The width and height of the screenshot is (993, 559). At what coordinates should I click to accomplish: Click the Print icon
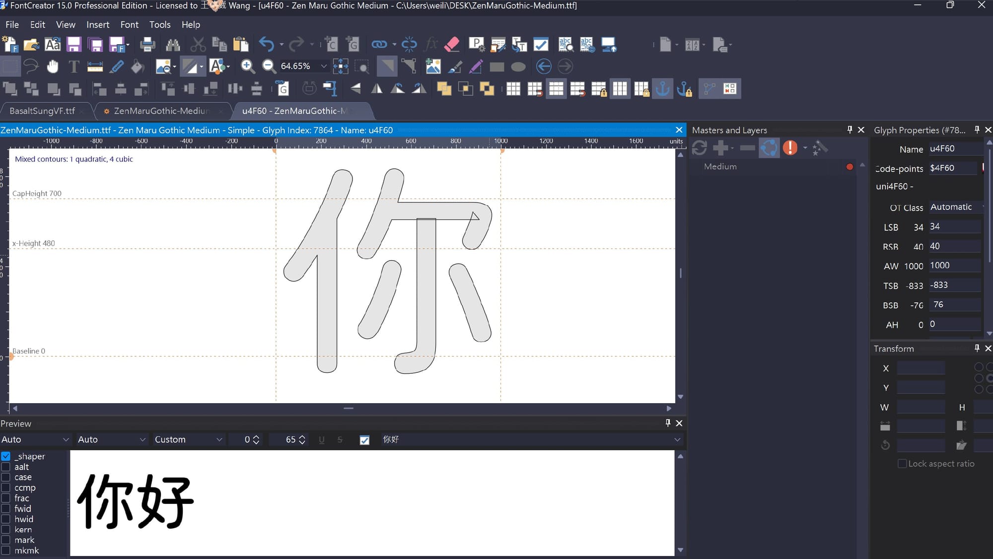tap(147, 45)
